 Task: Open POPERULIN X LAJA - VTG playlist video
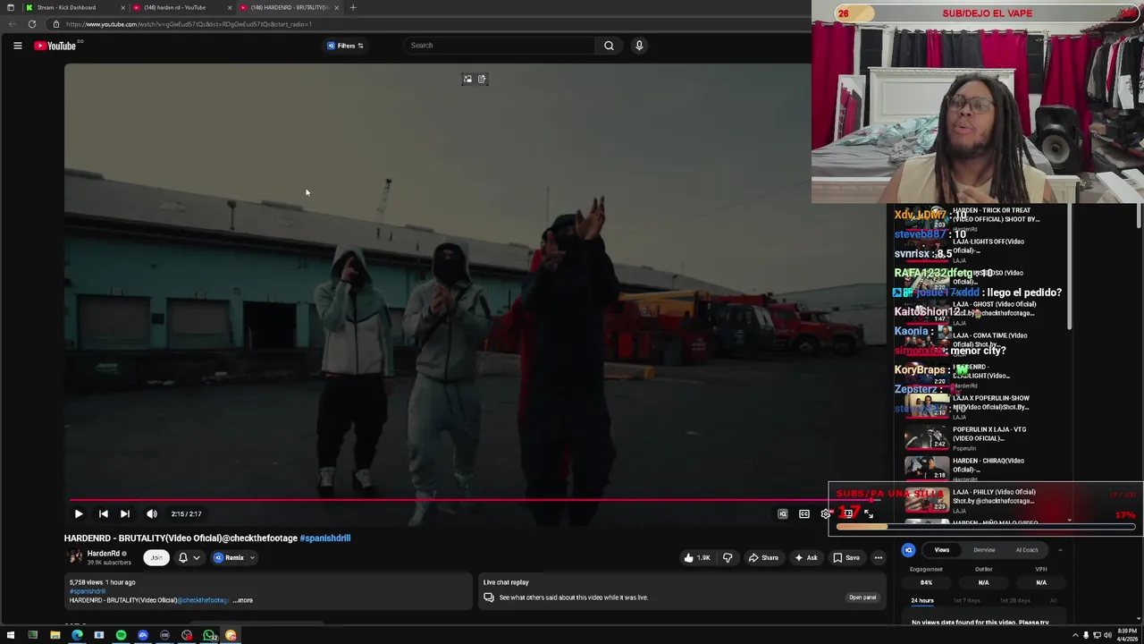[985, 437]
